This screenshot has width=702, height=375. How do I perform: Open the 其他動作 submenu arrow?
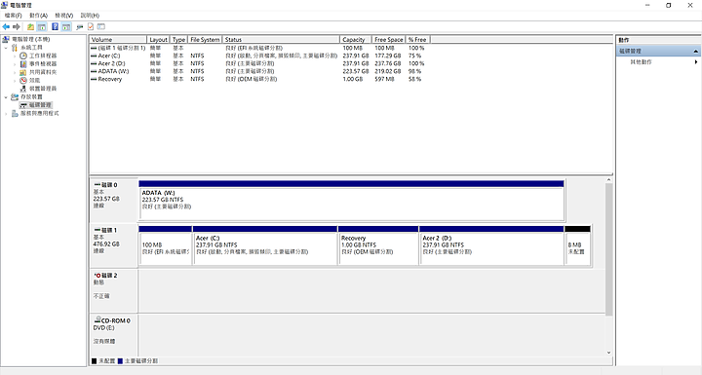pyautogui.click(x=696, y=61)
